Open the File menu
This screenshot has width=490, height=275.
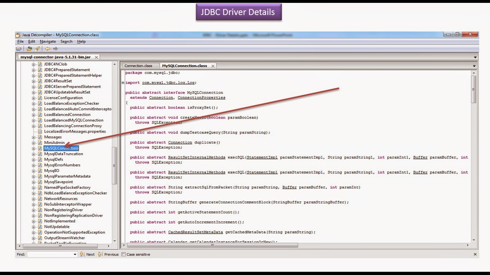point(20,42)
